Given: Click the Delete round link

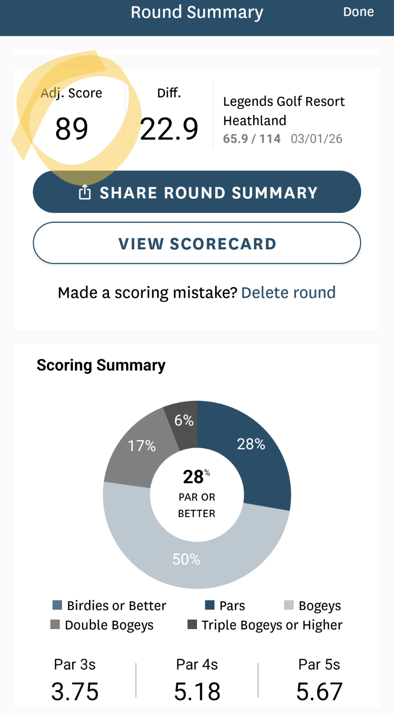Looking at the screenshot, I should pyautogui.click(x=288, y=292).
